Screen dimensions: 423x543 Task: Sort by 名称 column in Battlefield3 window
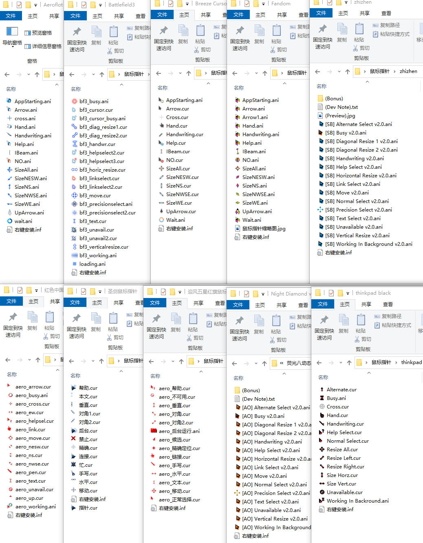(76, 89)
